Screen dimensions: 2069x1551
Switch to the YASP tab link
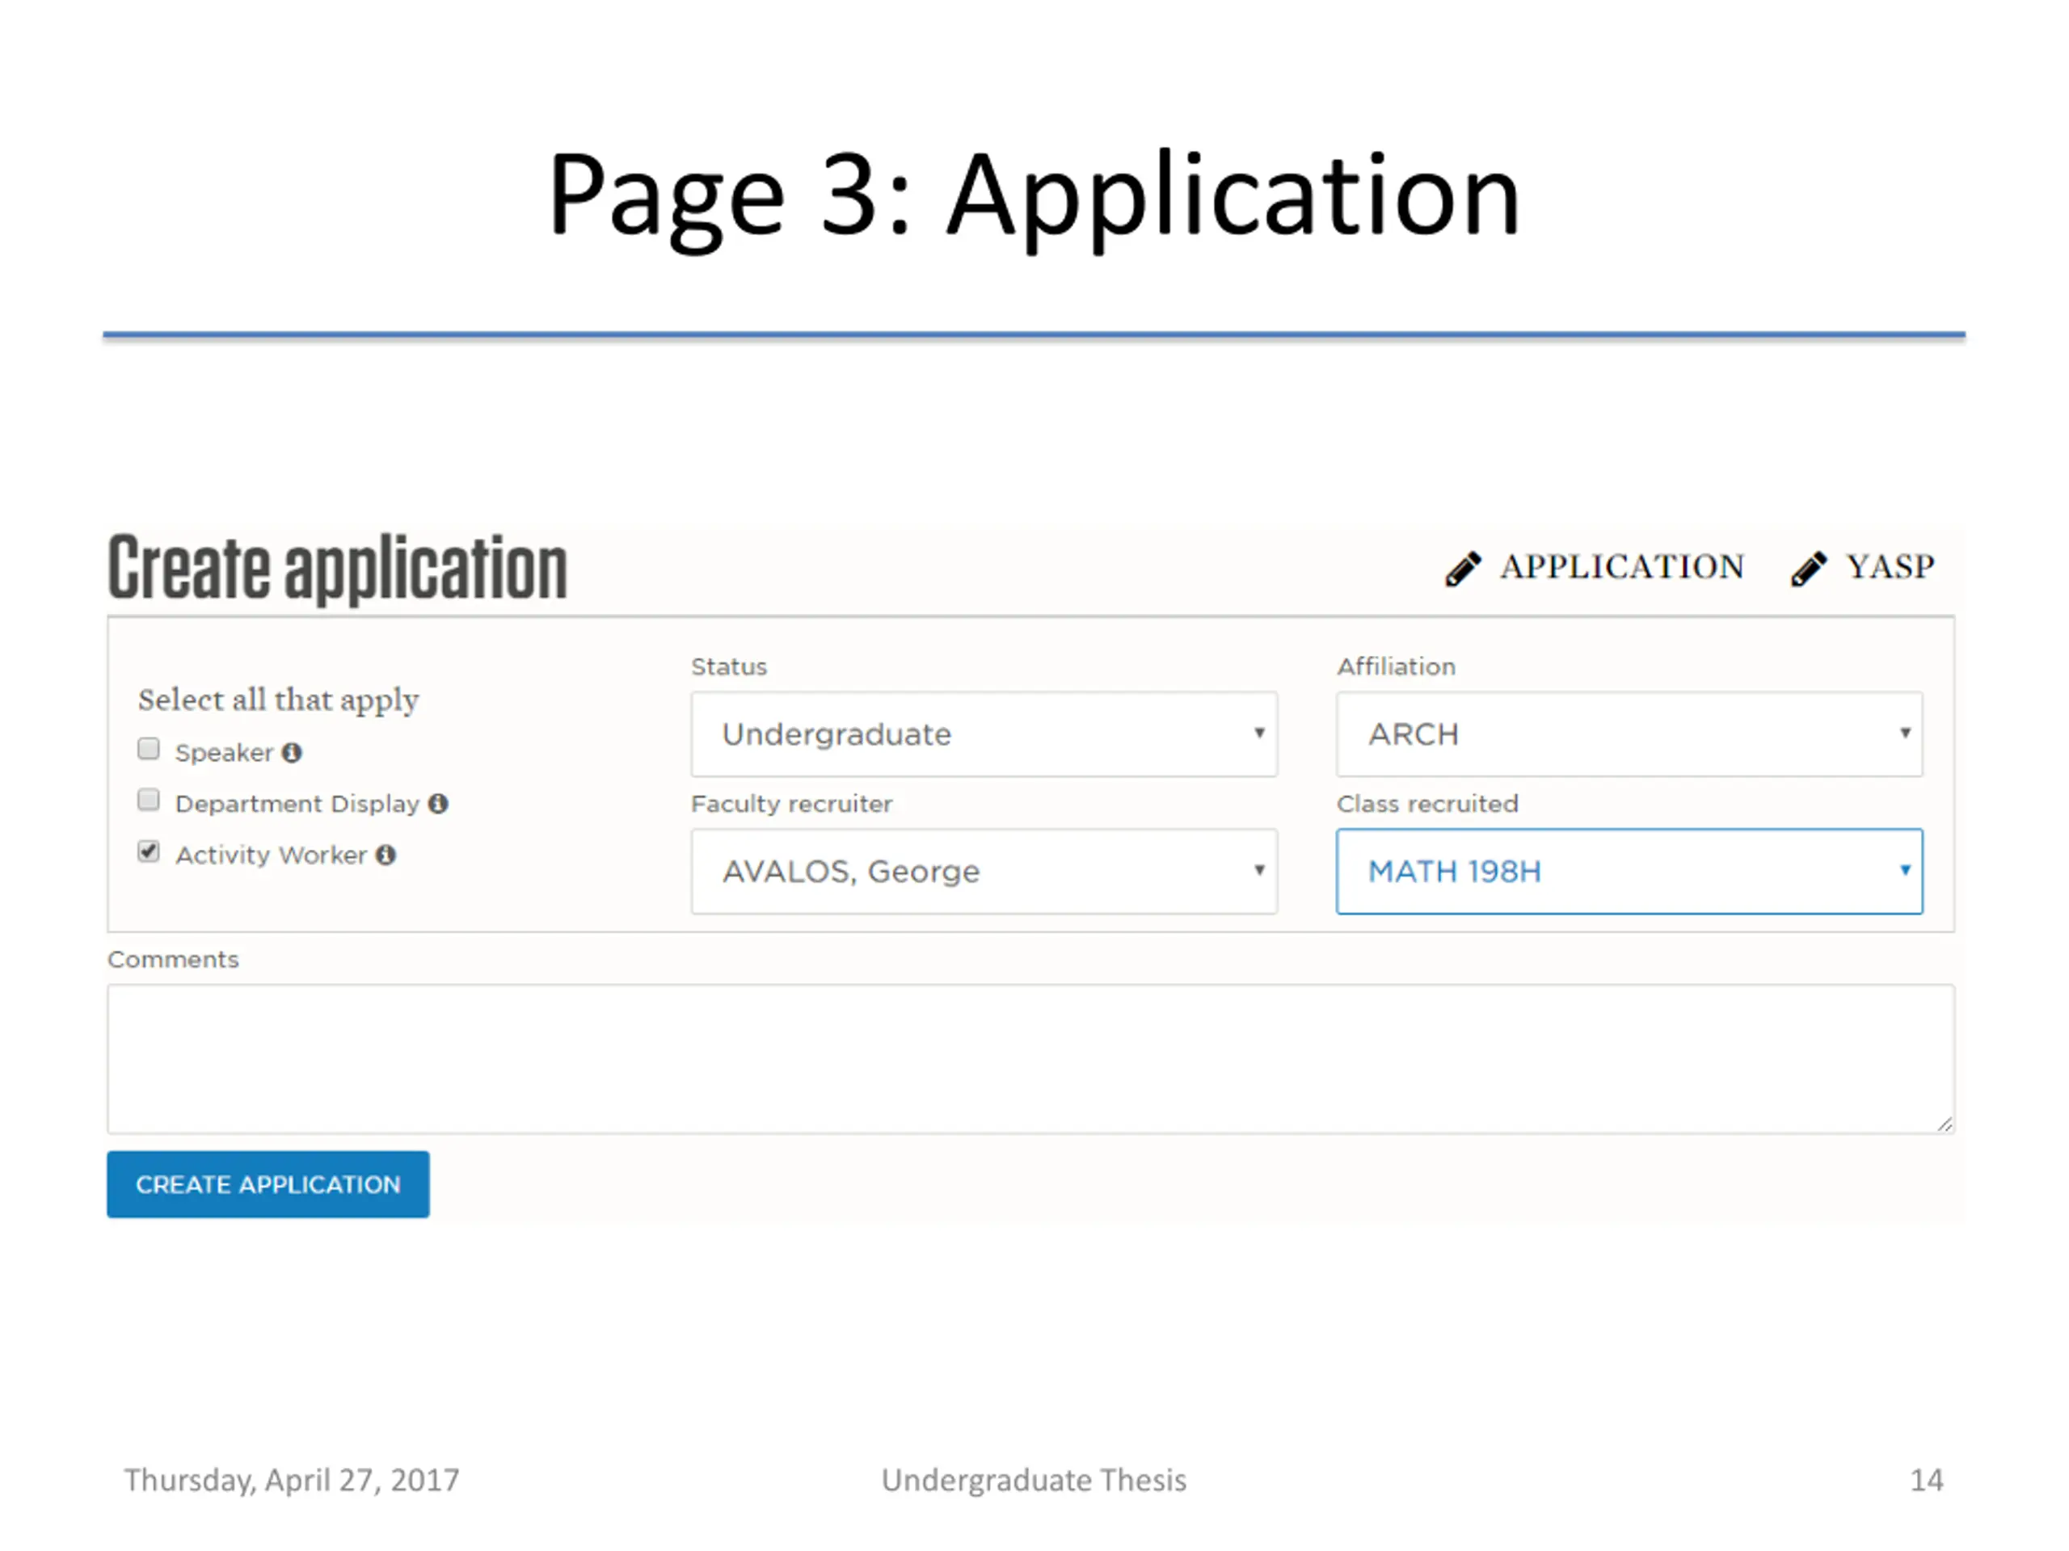(x=1890, y=567)
